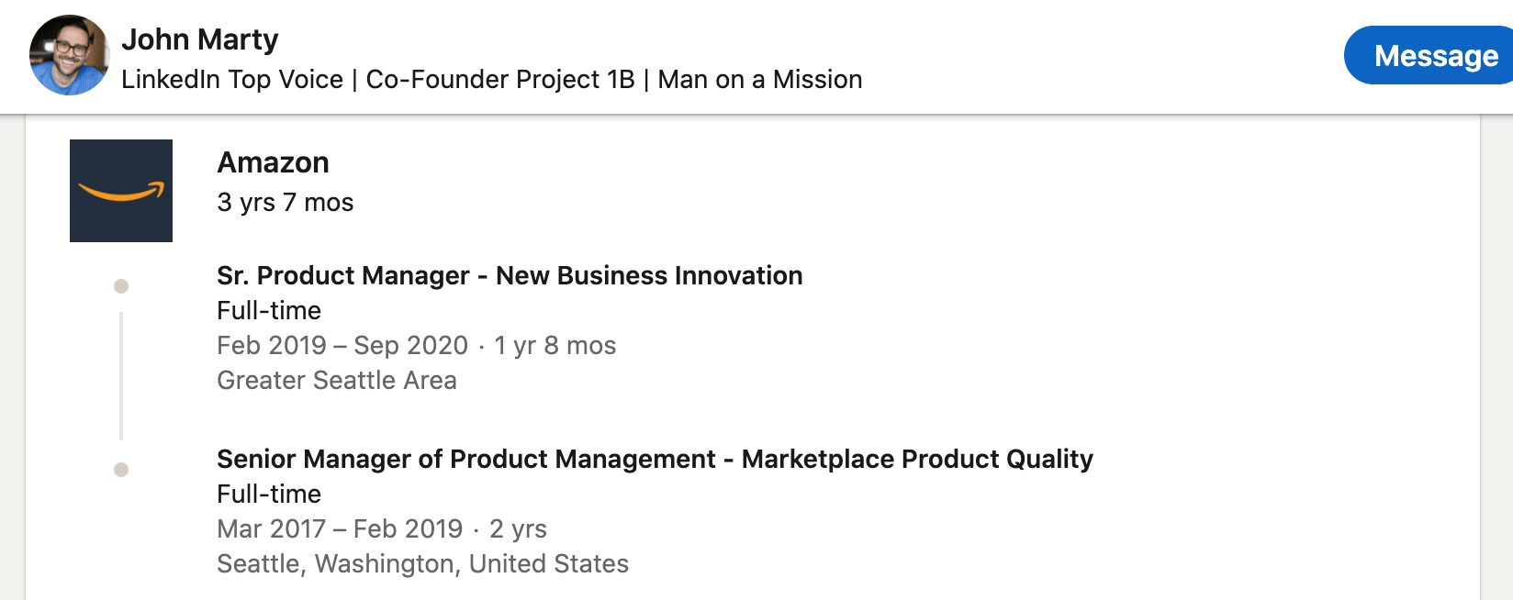Viewport: 1513px width, 600px height.
Task: Click the John Marty name heading
Action: (x=199, y=39)
